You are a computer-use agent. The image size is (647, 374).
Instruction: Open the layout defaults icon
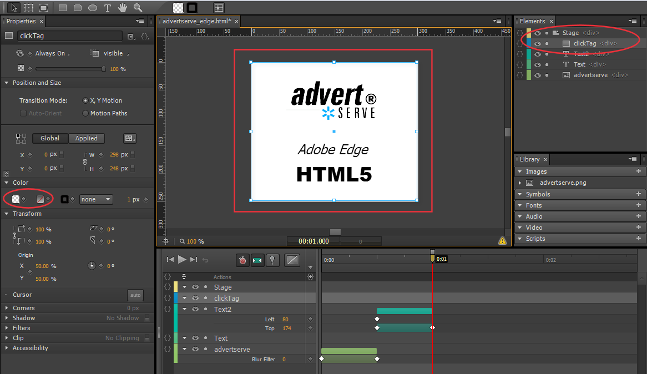pyautogui.click(x=129, y=138)
